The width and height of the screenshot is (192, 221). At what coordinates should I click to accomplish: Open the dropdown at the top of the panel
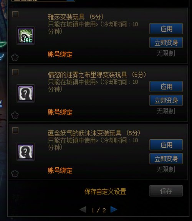coord(43,1)
